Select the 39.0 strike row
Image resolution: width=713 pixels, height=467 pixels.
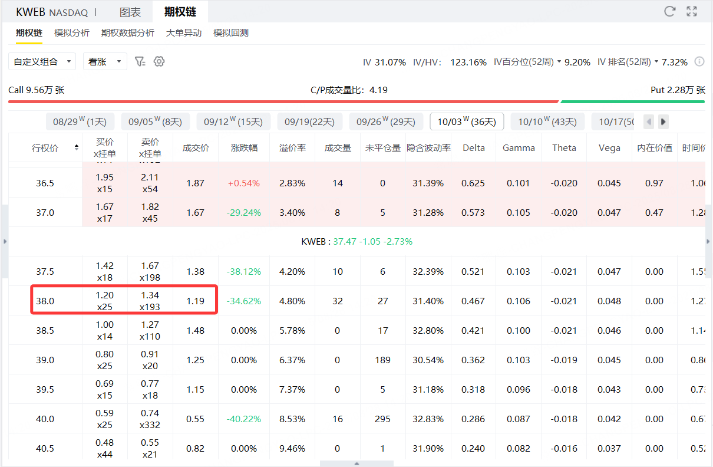(356, 360)
